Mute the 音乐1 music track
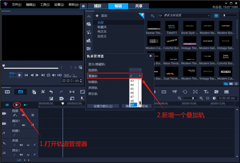The height and width of the screenshot is (163, 240). (21, 155)
